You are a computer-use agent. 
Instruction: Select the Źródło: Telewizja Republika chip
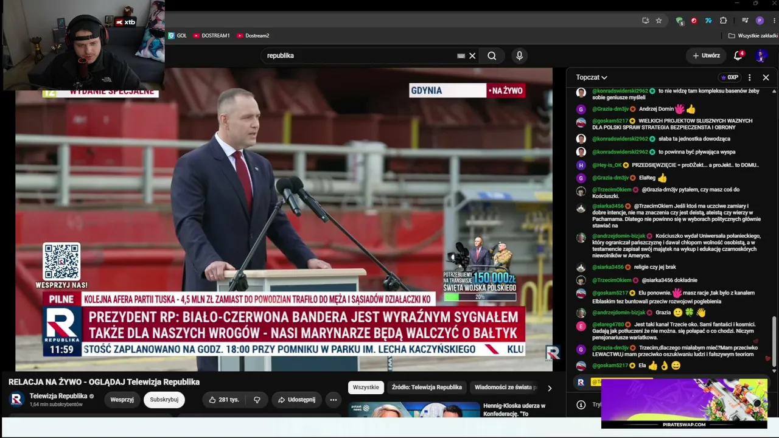tap(427, 387)
